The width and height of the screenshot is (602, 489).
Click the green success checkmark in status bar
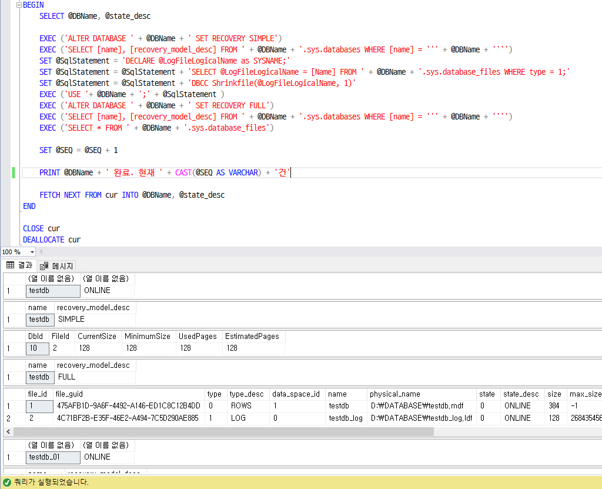tap(5, 482)
